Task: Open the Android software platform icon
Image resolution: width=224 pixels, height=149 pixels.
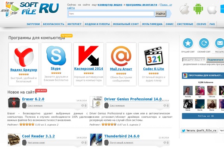Action: pyautogui.click(x=198, y=9)
